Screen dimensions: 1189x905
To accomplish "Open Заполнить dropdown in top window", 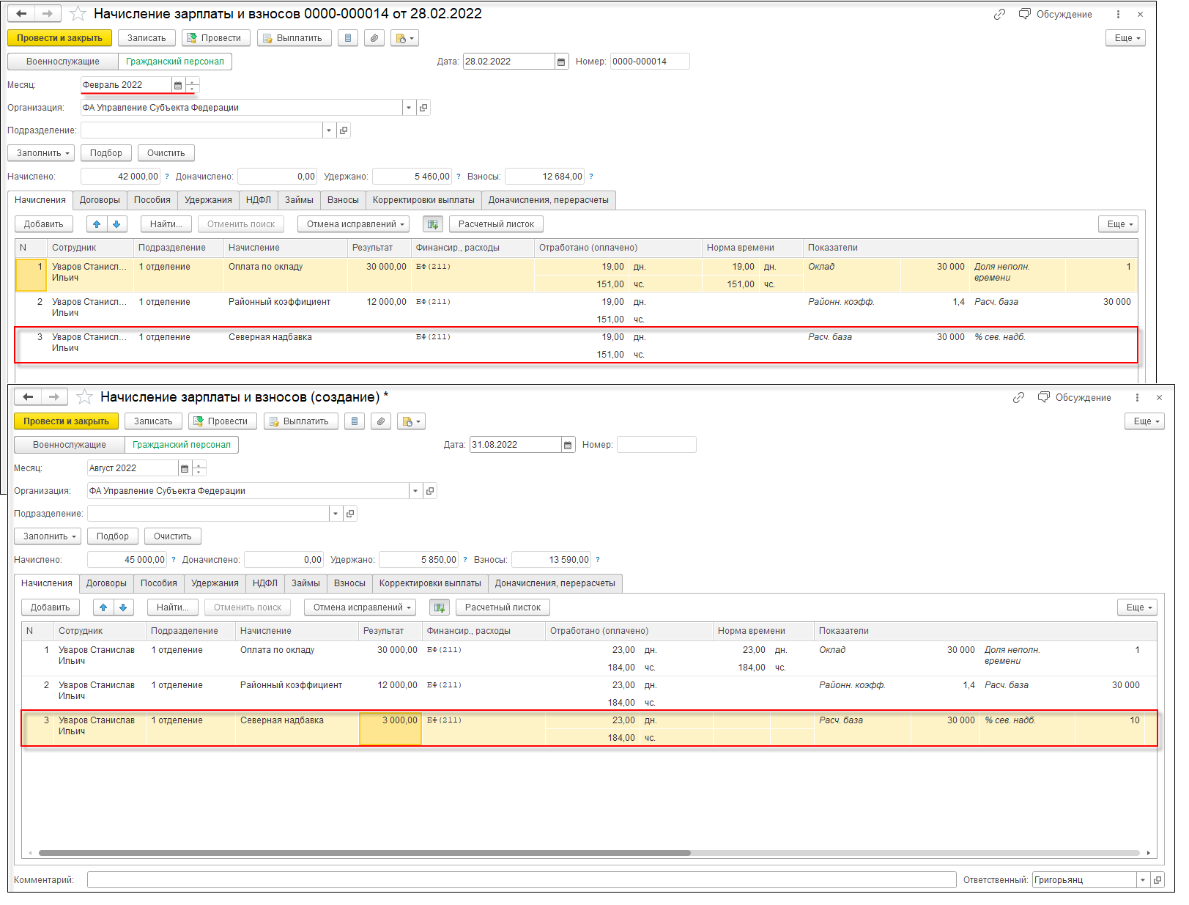I will 41,153.
